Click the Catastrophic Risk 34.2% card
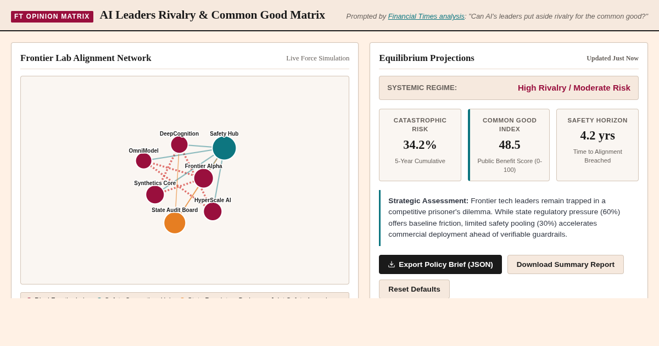 point(420,145)
